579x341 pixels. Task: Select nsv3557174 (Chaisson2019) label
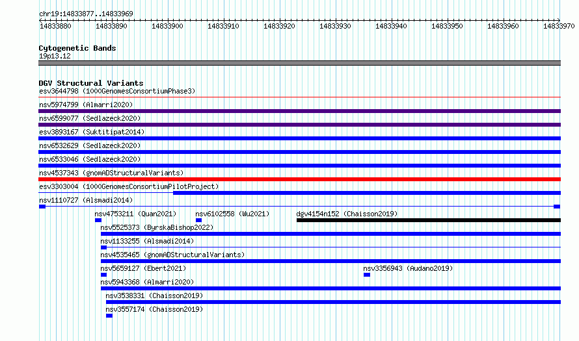tap(154, 309)
